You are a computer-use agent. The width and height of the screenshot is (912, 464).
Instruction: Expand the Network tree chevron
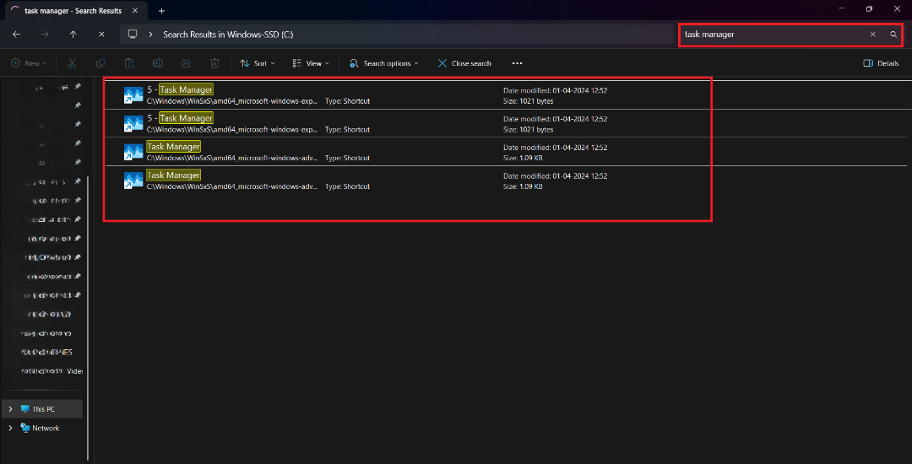(x=10, y=428)
